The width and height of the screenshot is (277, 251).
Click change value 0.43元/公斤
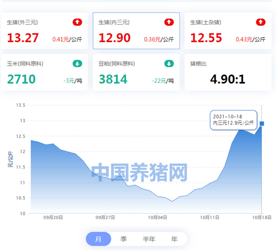pos(251,39)
